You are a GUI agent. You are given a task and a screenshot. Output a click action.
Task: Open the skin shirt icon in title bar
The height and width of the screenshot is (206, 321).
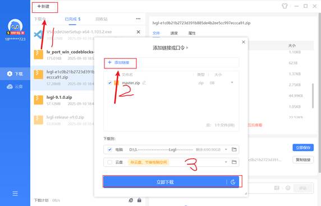coord(285,6)
